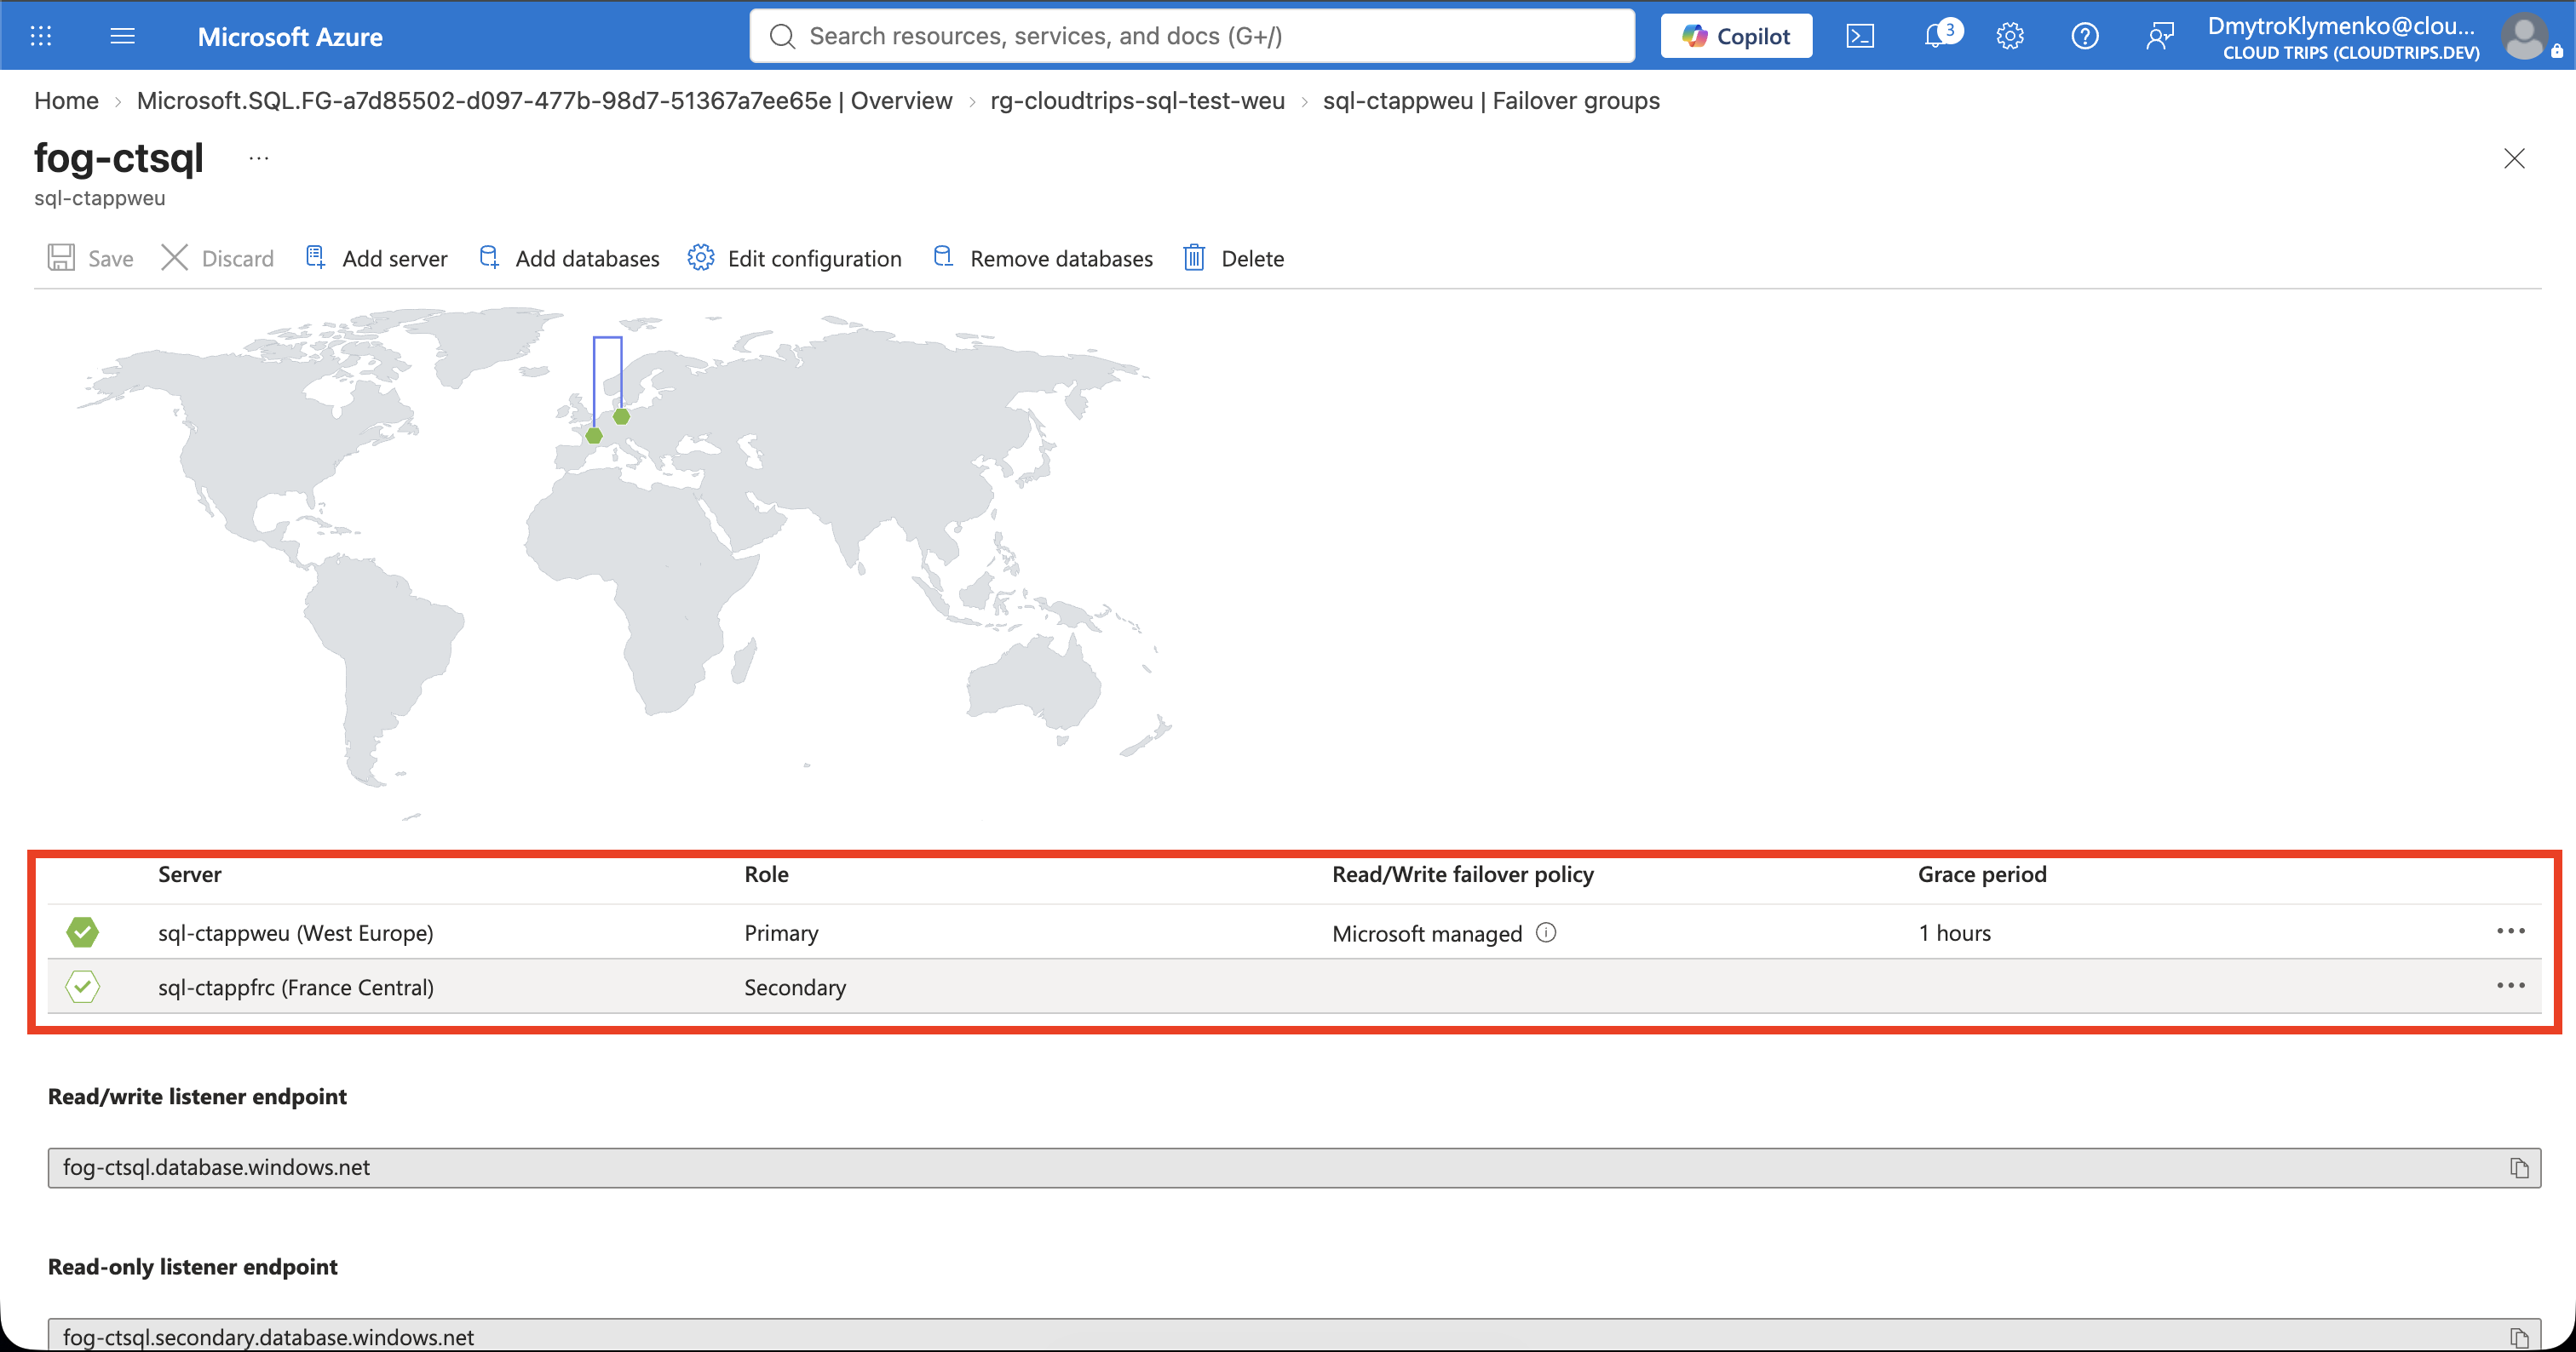The height and width of the screenshot is (1352, 2576).
Task: Click Add databases label
Action: click(587, 259)
